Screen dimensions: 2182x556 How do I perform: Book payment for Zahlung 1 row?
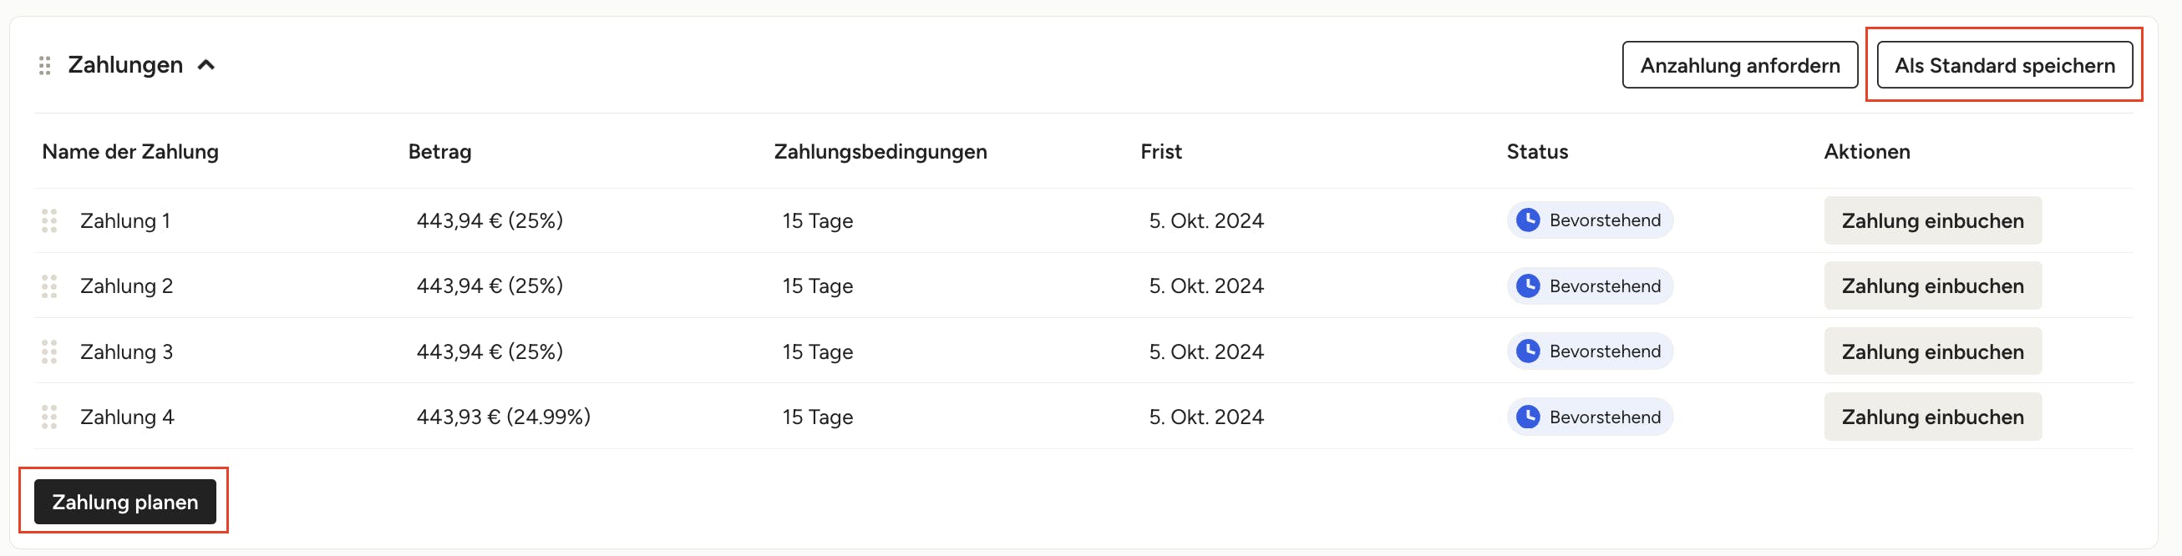tap(1932, 221)
